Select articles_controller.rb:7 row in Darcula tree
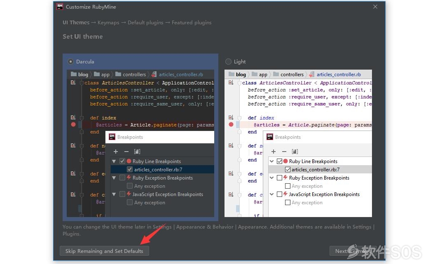Viewport: 428px width, 264px height. pos(162,170)
